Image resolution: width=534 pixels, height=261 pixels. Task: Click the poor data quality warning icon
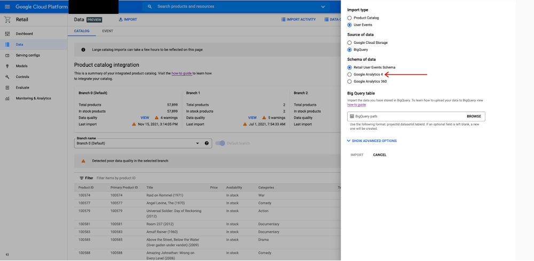pos(83,161)
